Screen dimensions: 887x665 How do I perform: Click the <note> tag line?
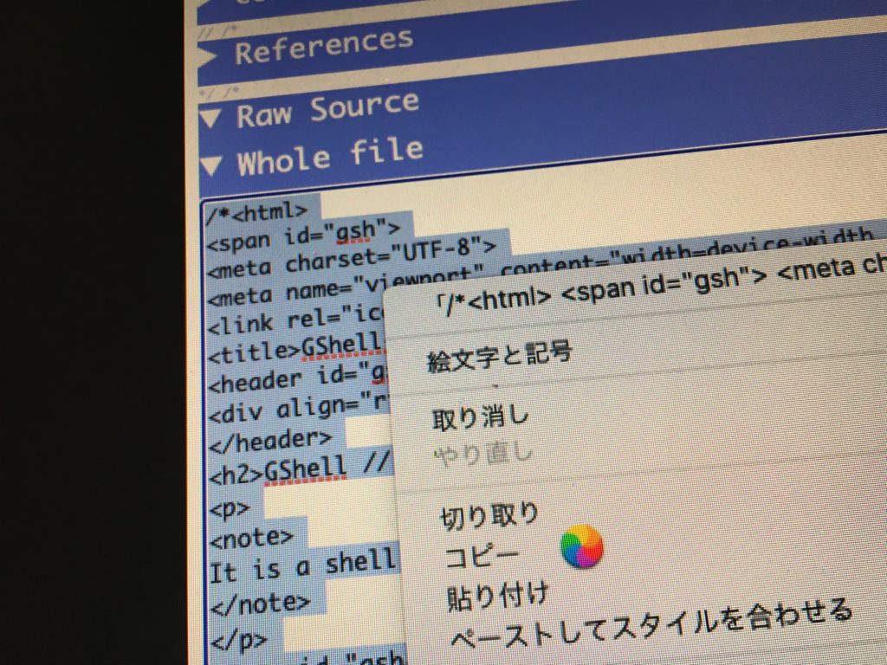[252, 538]
